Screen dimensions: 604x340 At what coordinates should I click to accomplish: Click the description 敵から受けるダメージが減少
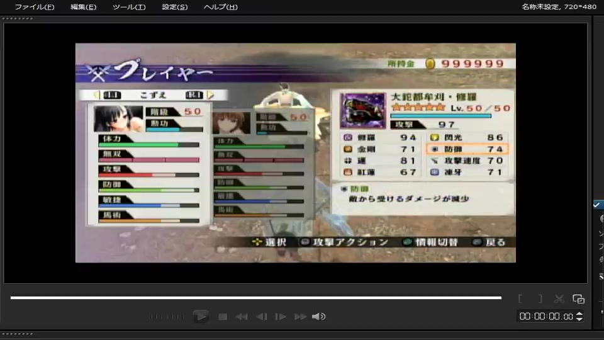coord(409,199)
